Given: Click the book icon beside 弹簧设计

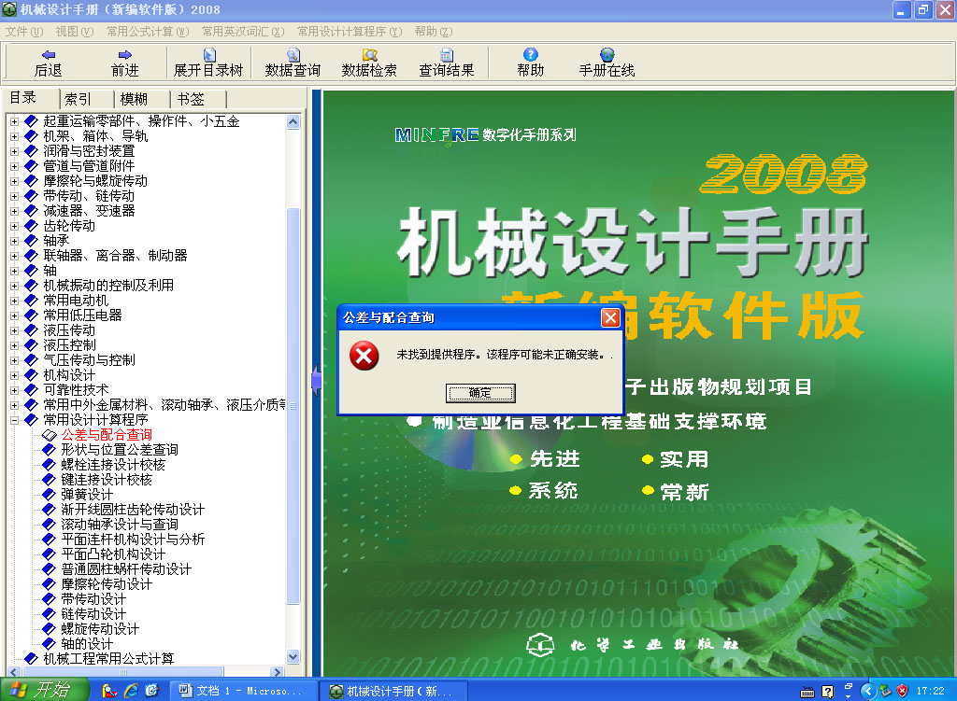Looking at the screenshot, I should coord(50,495).
